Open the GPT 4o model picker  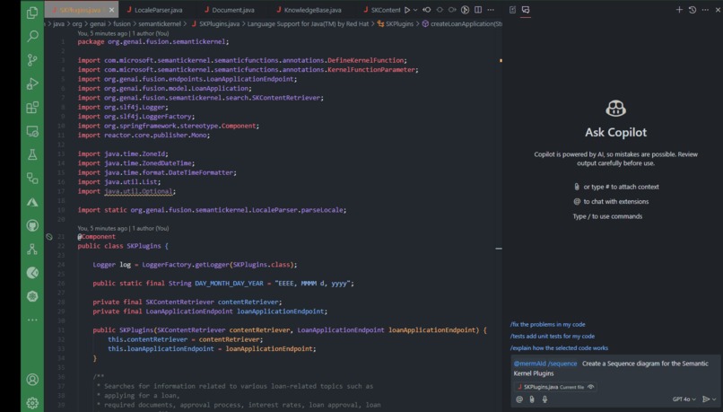(684, 399)
